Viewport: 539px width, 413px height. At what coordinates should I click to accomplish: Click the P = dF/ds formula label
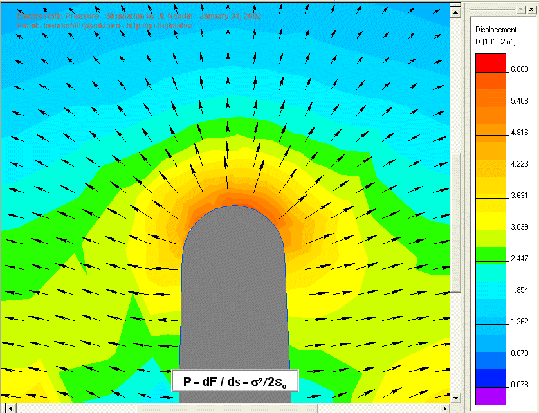[235, 381]
